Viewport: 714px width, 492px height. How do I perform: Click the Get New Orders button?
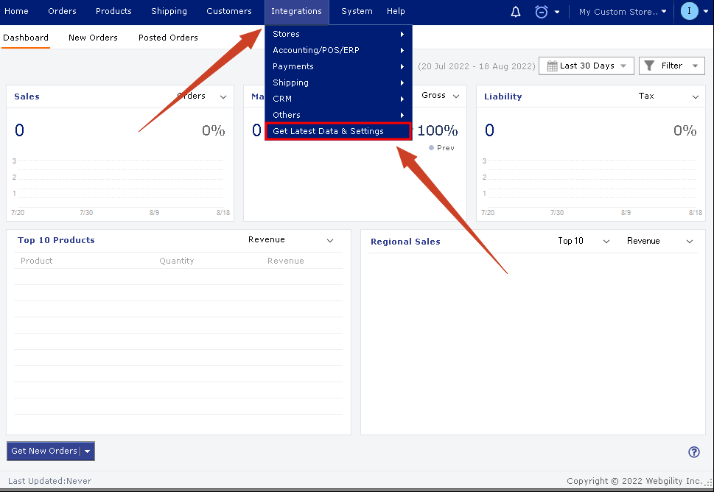coord(44,451)
